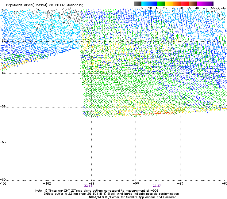Select the orange 25-30 knots swatch
Screen dimensions: 227x199
click(x=177, y=4)
